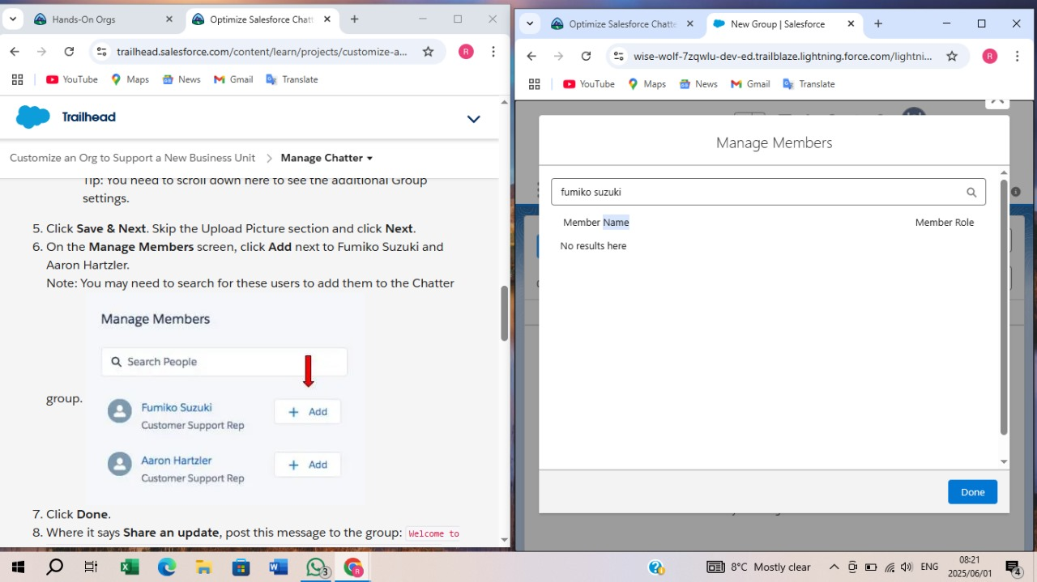Viewport: 1037px width, 582px height.
Task: Show hidden system tray icons
Action: tap(834, 567)
